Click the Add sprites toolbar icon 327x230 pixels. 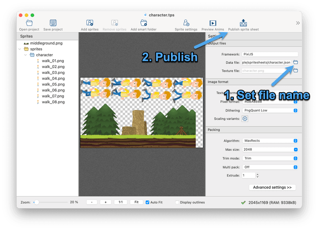[90, 23]
